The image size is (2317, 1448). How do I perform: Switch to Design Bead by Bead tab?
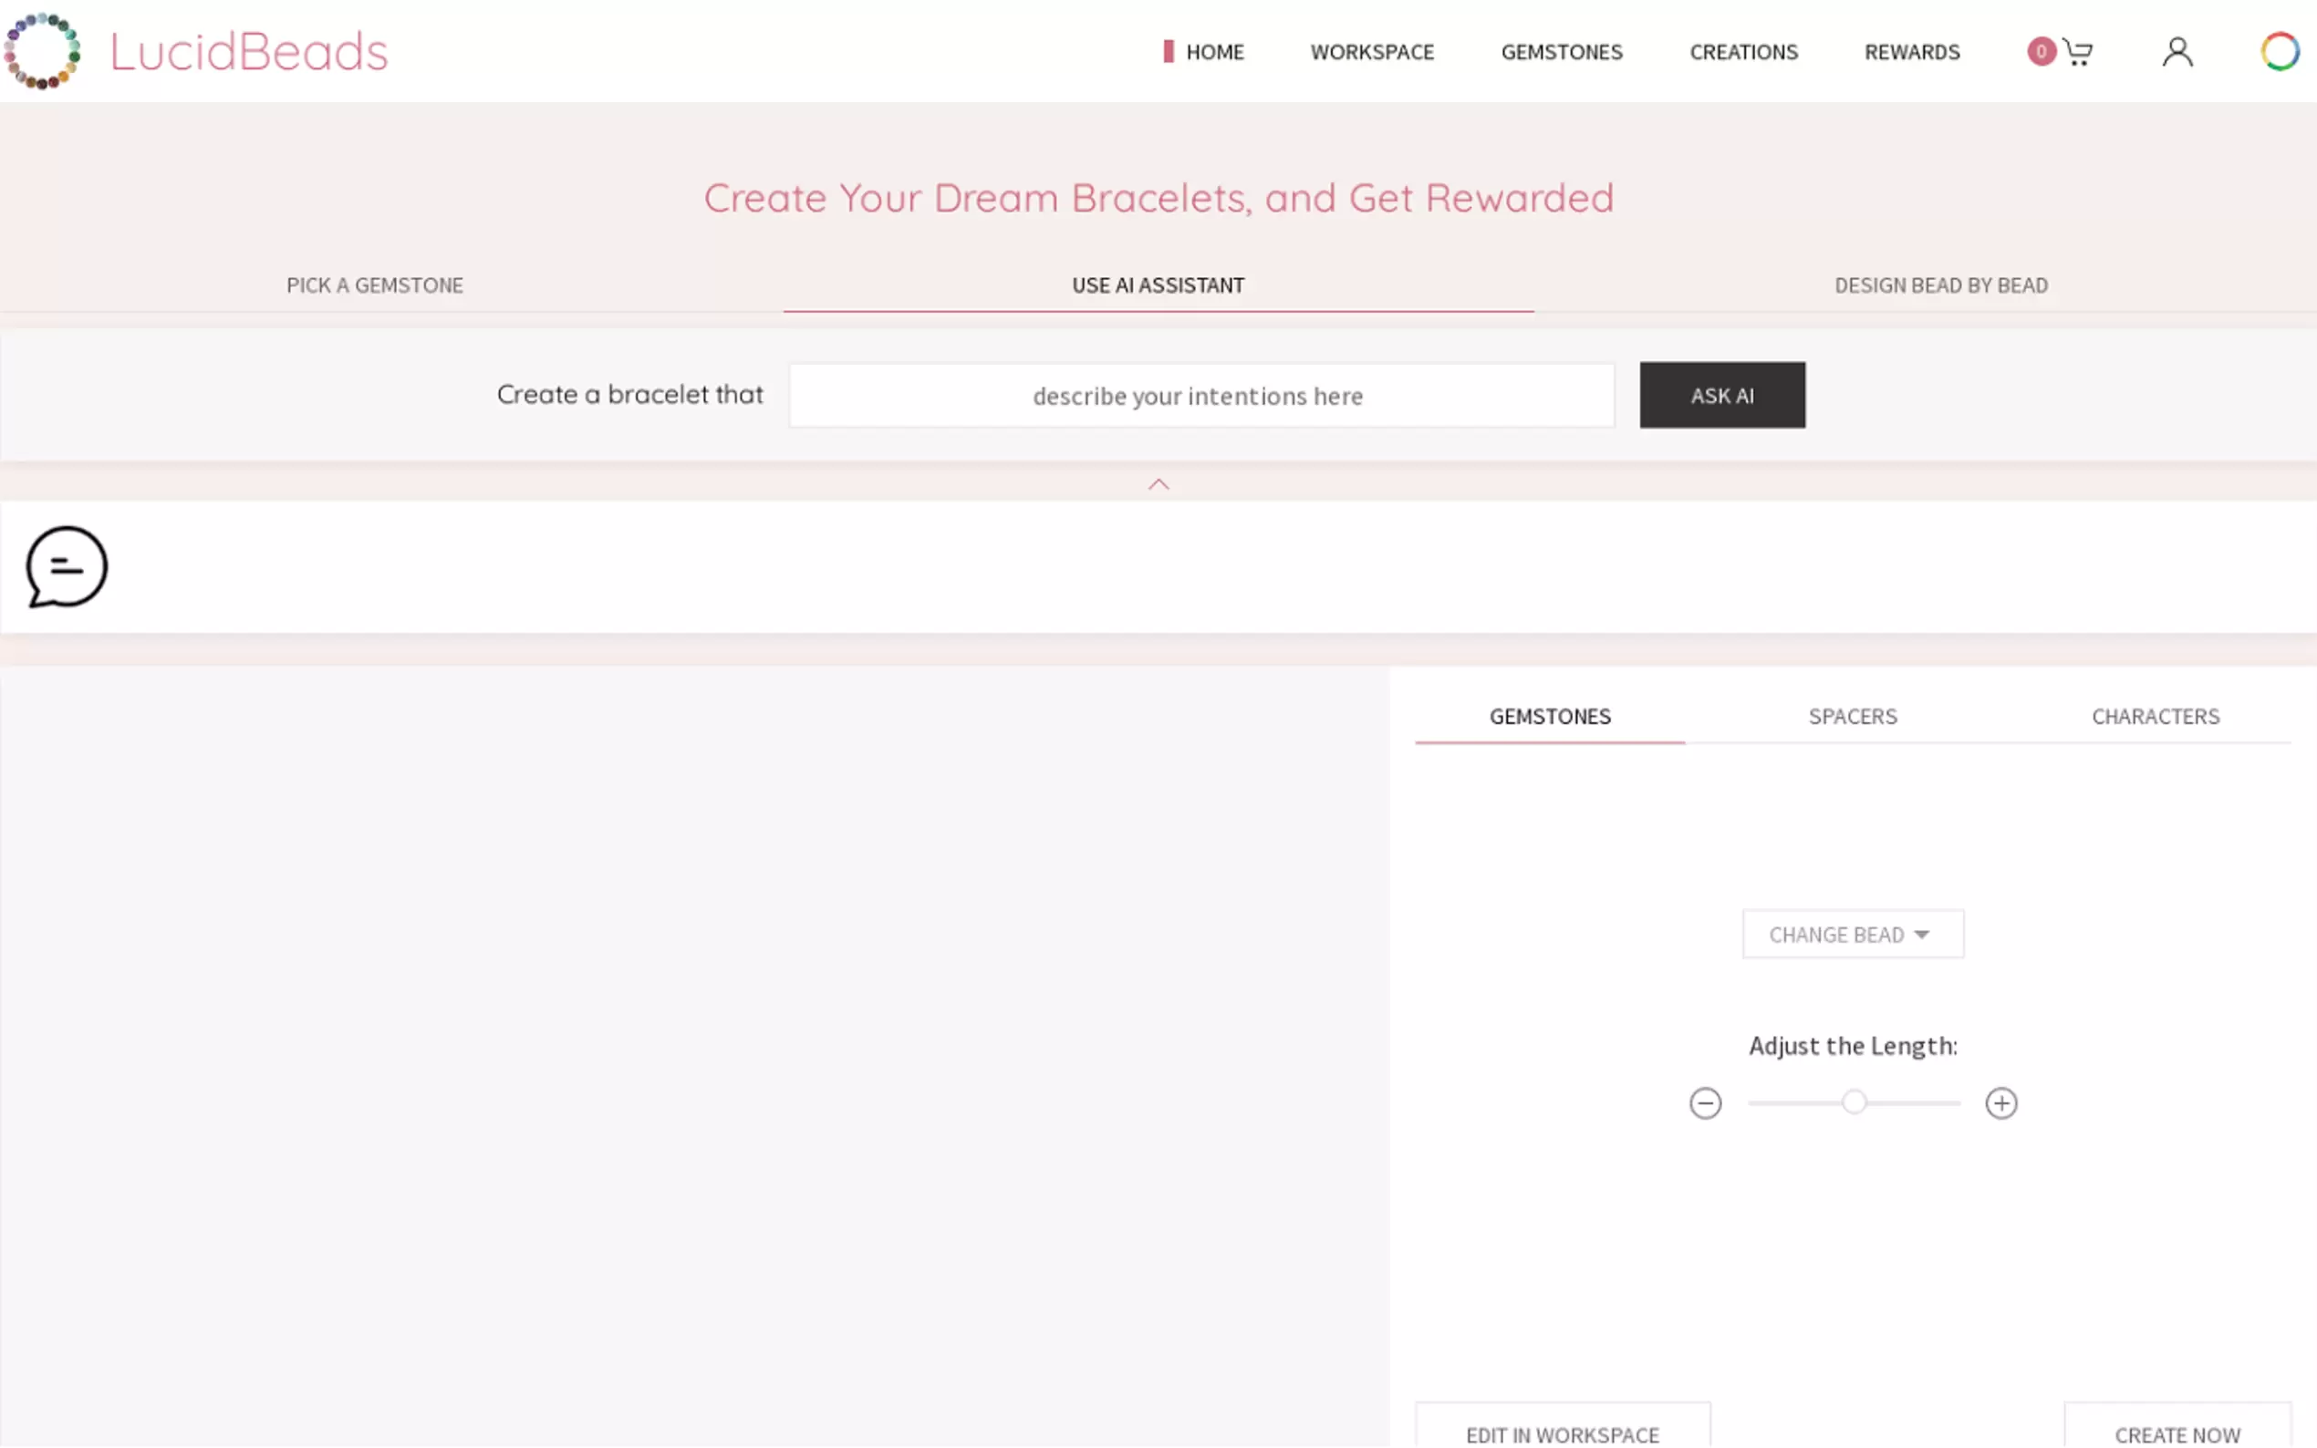[x=1940, y=285]
